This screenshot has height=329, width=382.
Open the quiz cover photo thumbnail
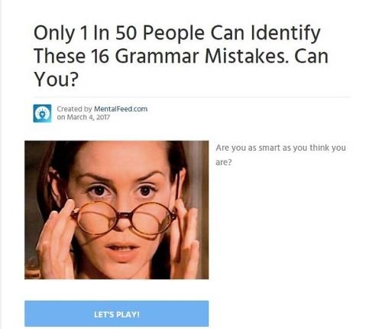point(117,210)
